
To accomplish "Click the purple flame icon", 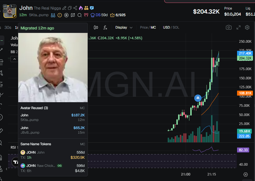I will point(81,8).
